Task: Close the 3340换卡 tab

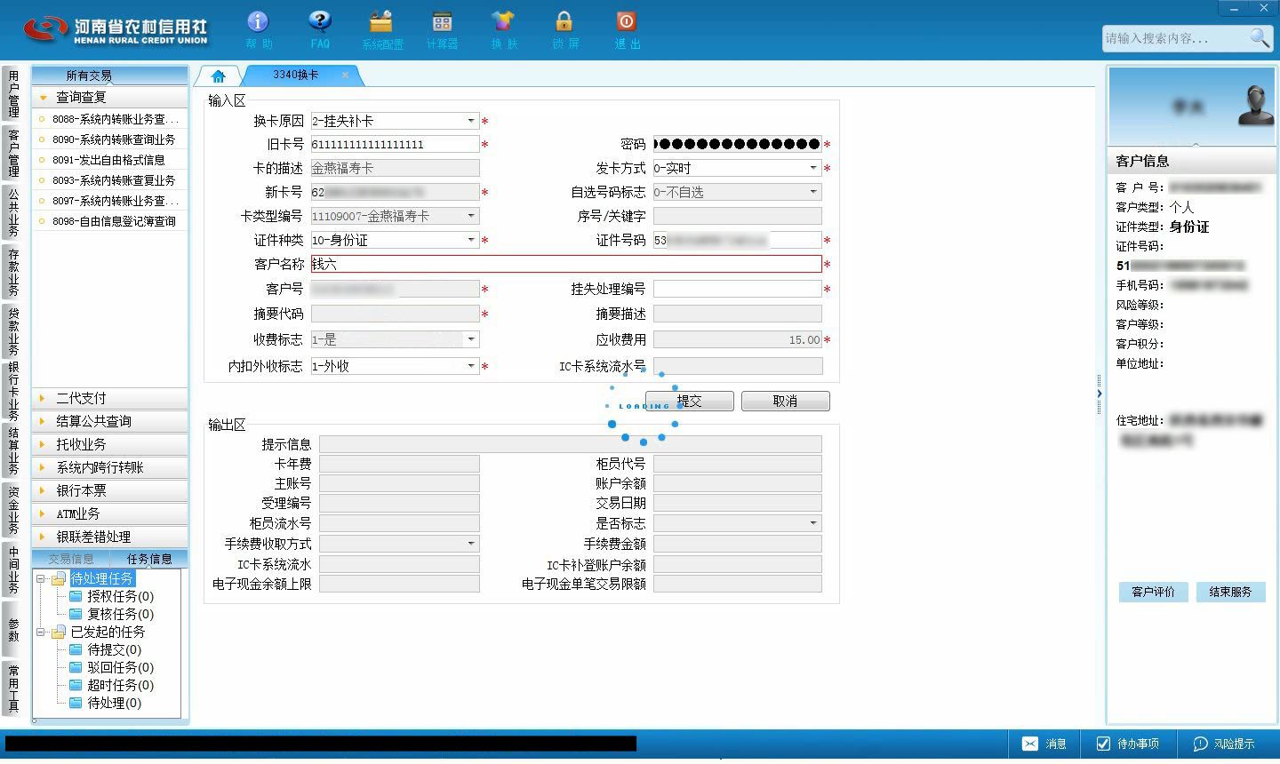Action: pos(346,75)
